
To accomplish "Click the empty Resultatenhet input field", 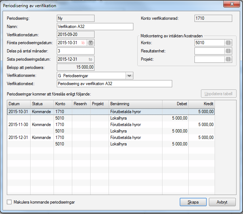I will point(210,51).
